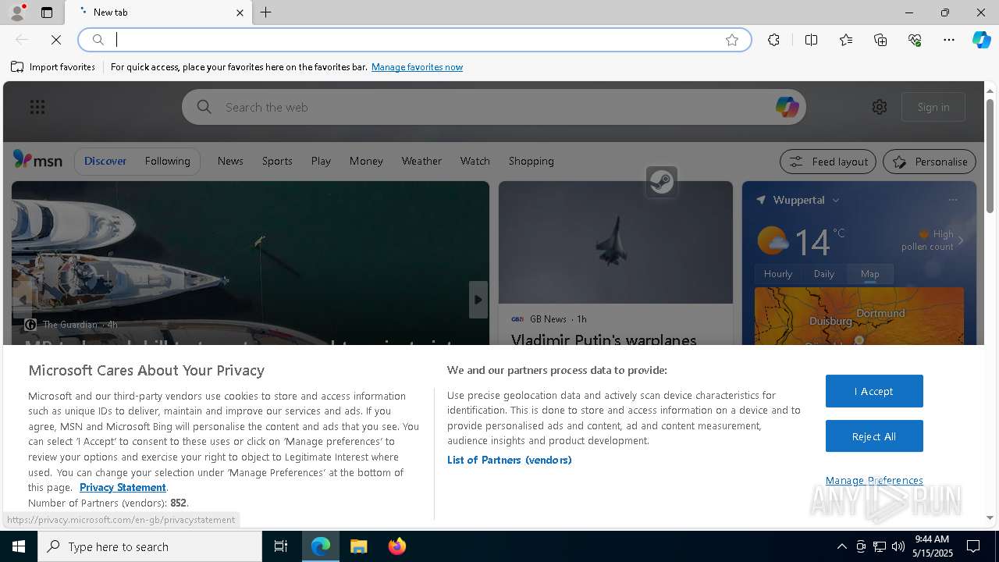Viewport: 999px width, 562px height.
Task: Click I Accept cookies button
Action: [x=874, y=391]
